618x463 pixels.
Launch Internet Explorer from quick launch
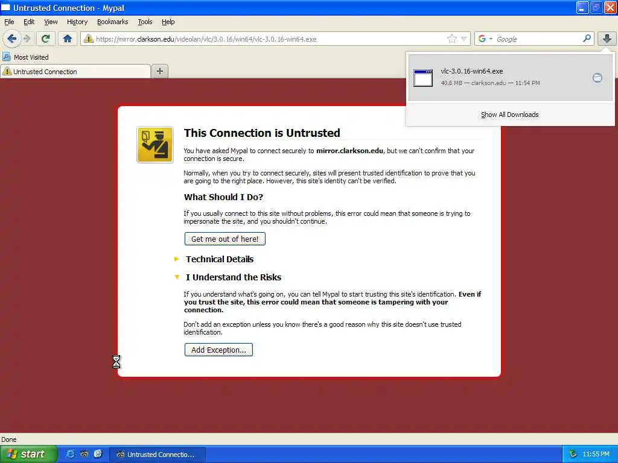[70, 454]
